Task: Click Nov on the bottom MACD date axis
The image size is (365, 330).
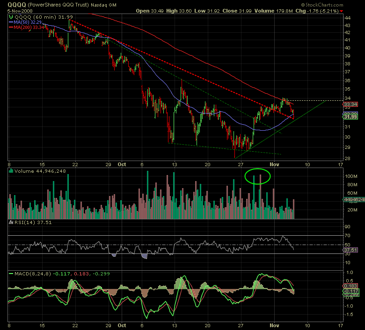Action: pos(274,325)
